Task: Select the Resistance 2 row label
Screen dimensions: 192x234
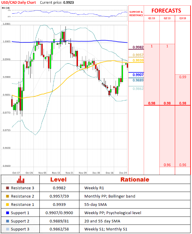Action: click(23, 196)
